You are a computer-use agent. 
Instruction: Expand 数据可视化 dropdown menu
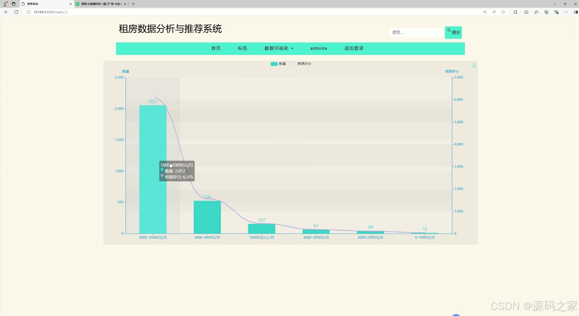pos(279,48)
